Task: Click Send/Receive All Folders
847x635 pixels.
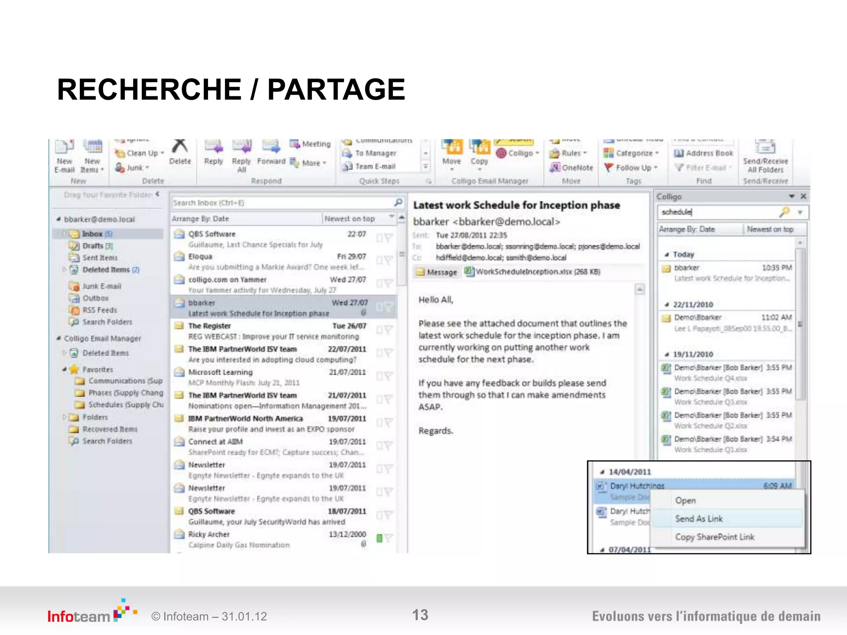Action: coord(765,157)
